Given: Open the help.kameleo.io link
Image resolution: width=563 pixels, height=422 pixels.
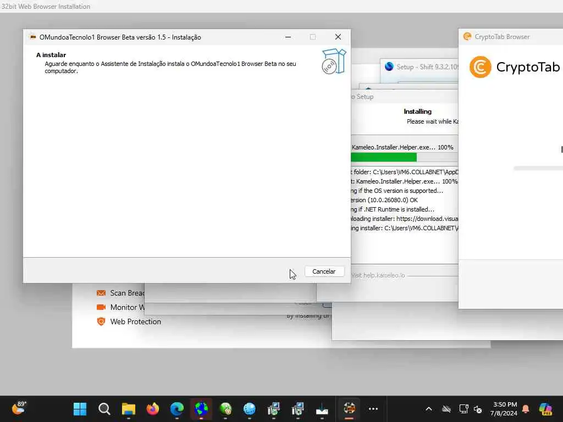Looking at the screenshot, I should coord(378,275).
